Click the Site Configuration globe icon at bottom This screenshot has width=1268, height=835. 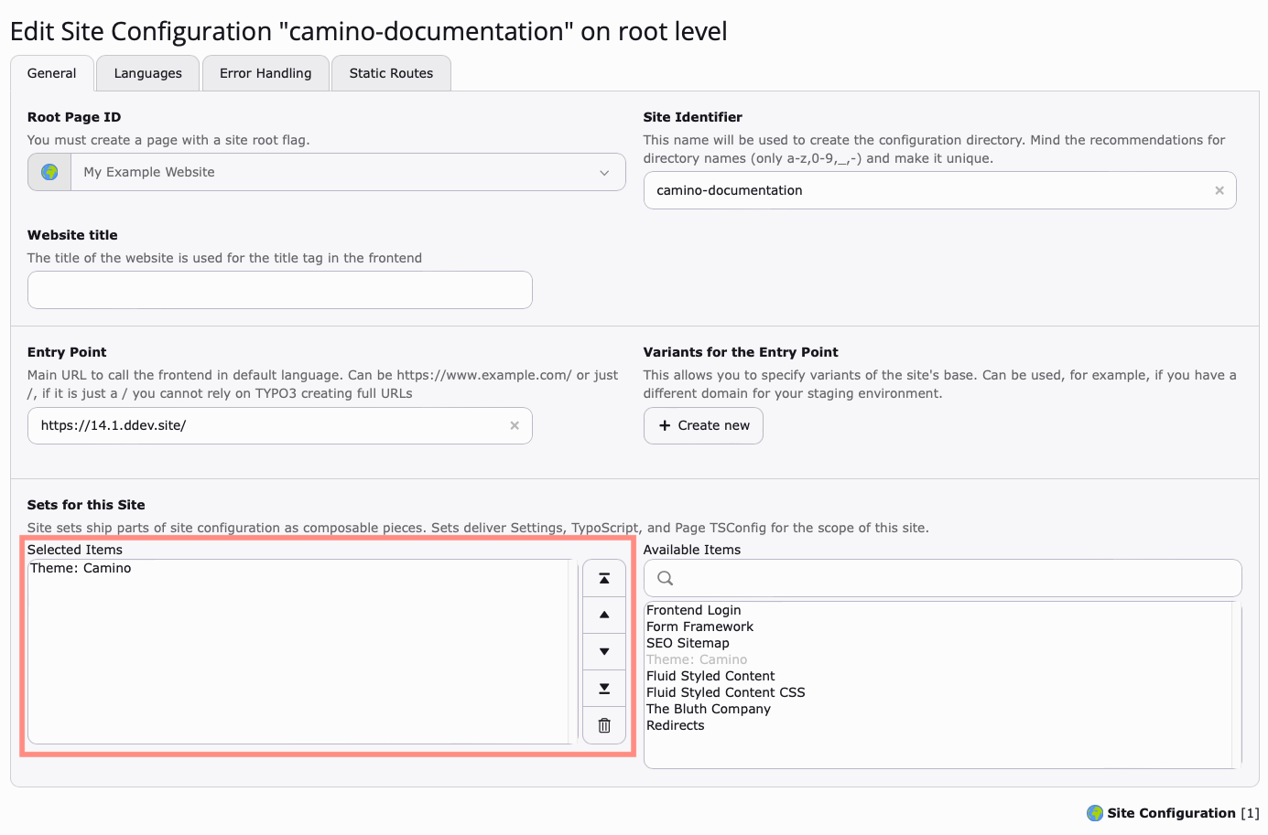pos(1095,812)
